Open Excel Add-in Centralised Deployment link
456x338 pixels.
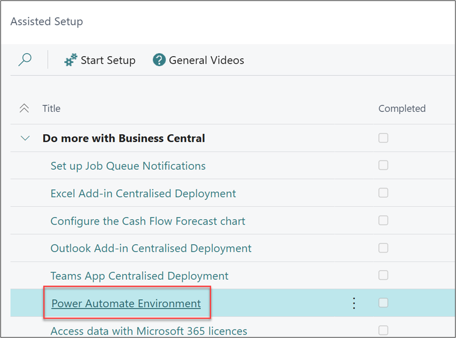[143, 193]
